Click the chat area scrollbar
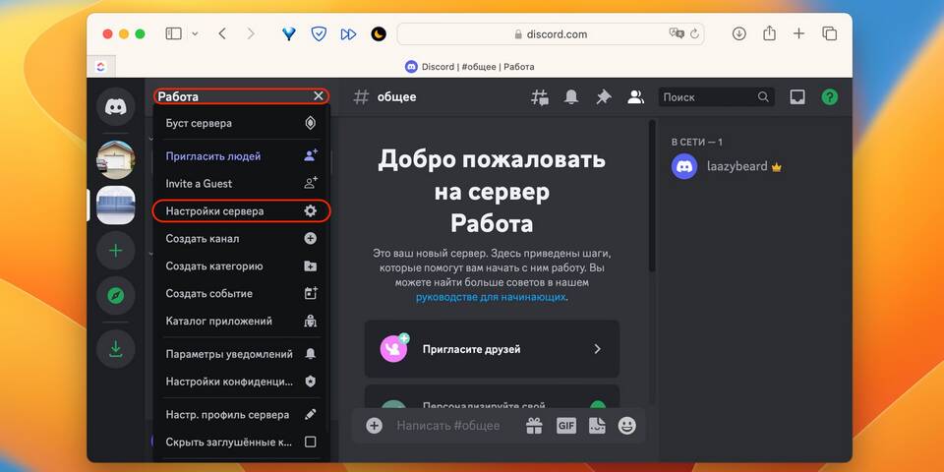Screen dimensions: 944x472 pyautogui.click(x=652, y=196)
